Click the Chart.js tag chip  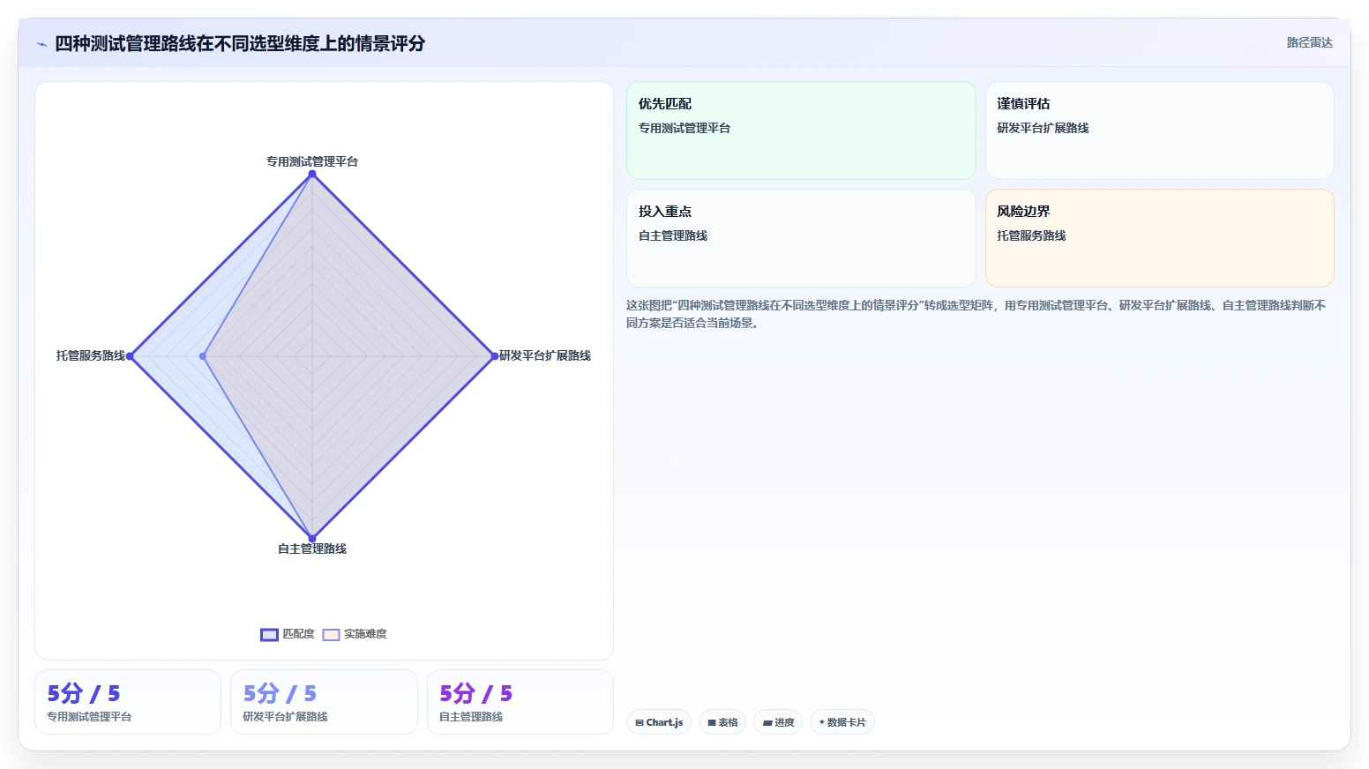point(659,722)
